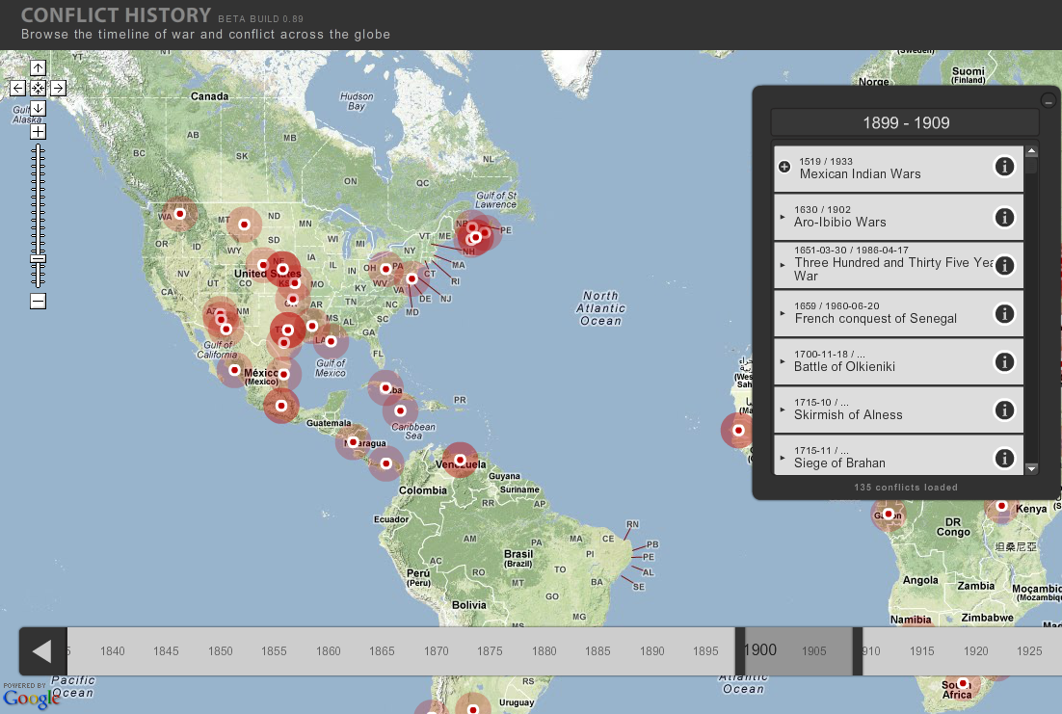Viewport: 1062px width, 714px height.
Task: Jump to 1850 on the timeline
Action: coord(220,651)
